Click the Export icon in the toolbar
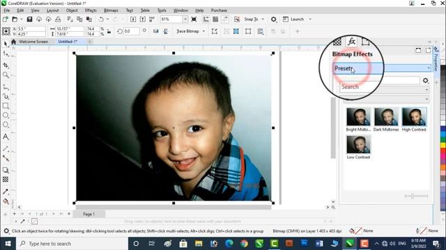 (142, 19)
